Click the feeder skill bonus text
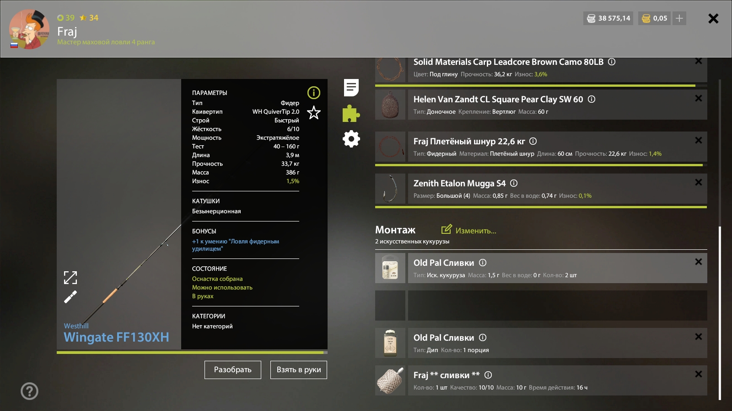The height and width of the screenshot is (411, 732). point(236,245)
